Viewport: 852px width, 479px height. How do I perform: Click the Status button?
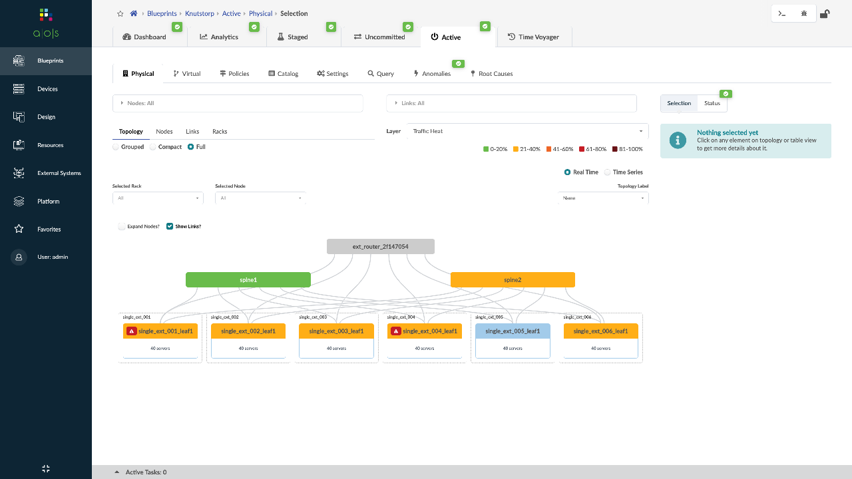click(x=712, y=103)
